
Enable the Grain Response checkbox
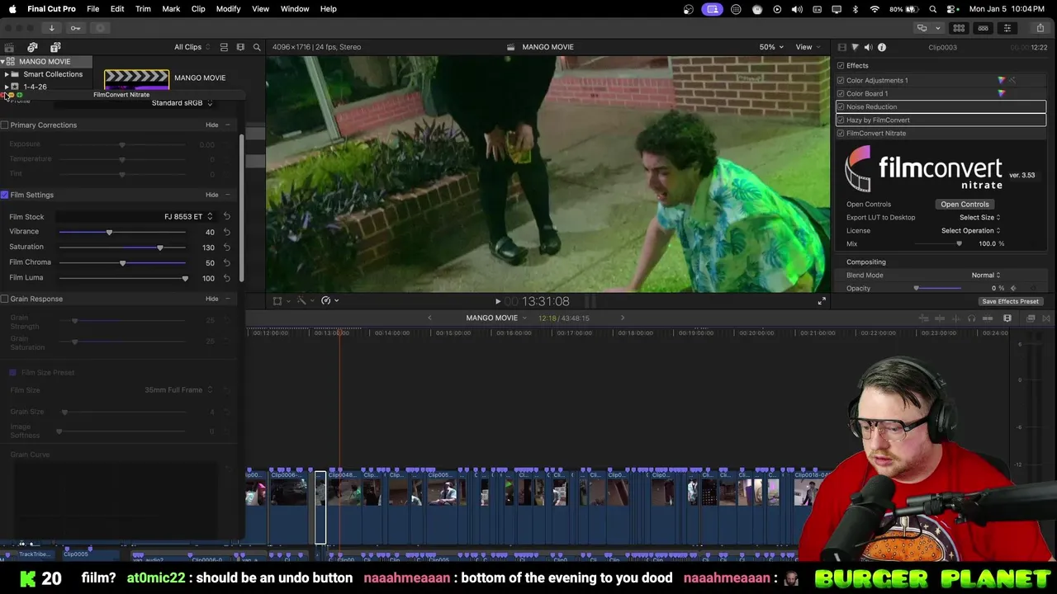5,299
